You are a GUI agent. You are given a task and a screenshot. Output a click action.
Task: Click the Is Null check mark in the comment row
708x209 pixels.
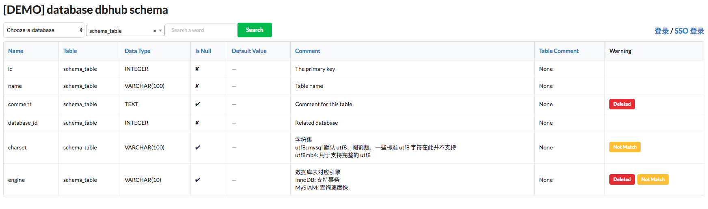point(198,104)
